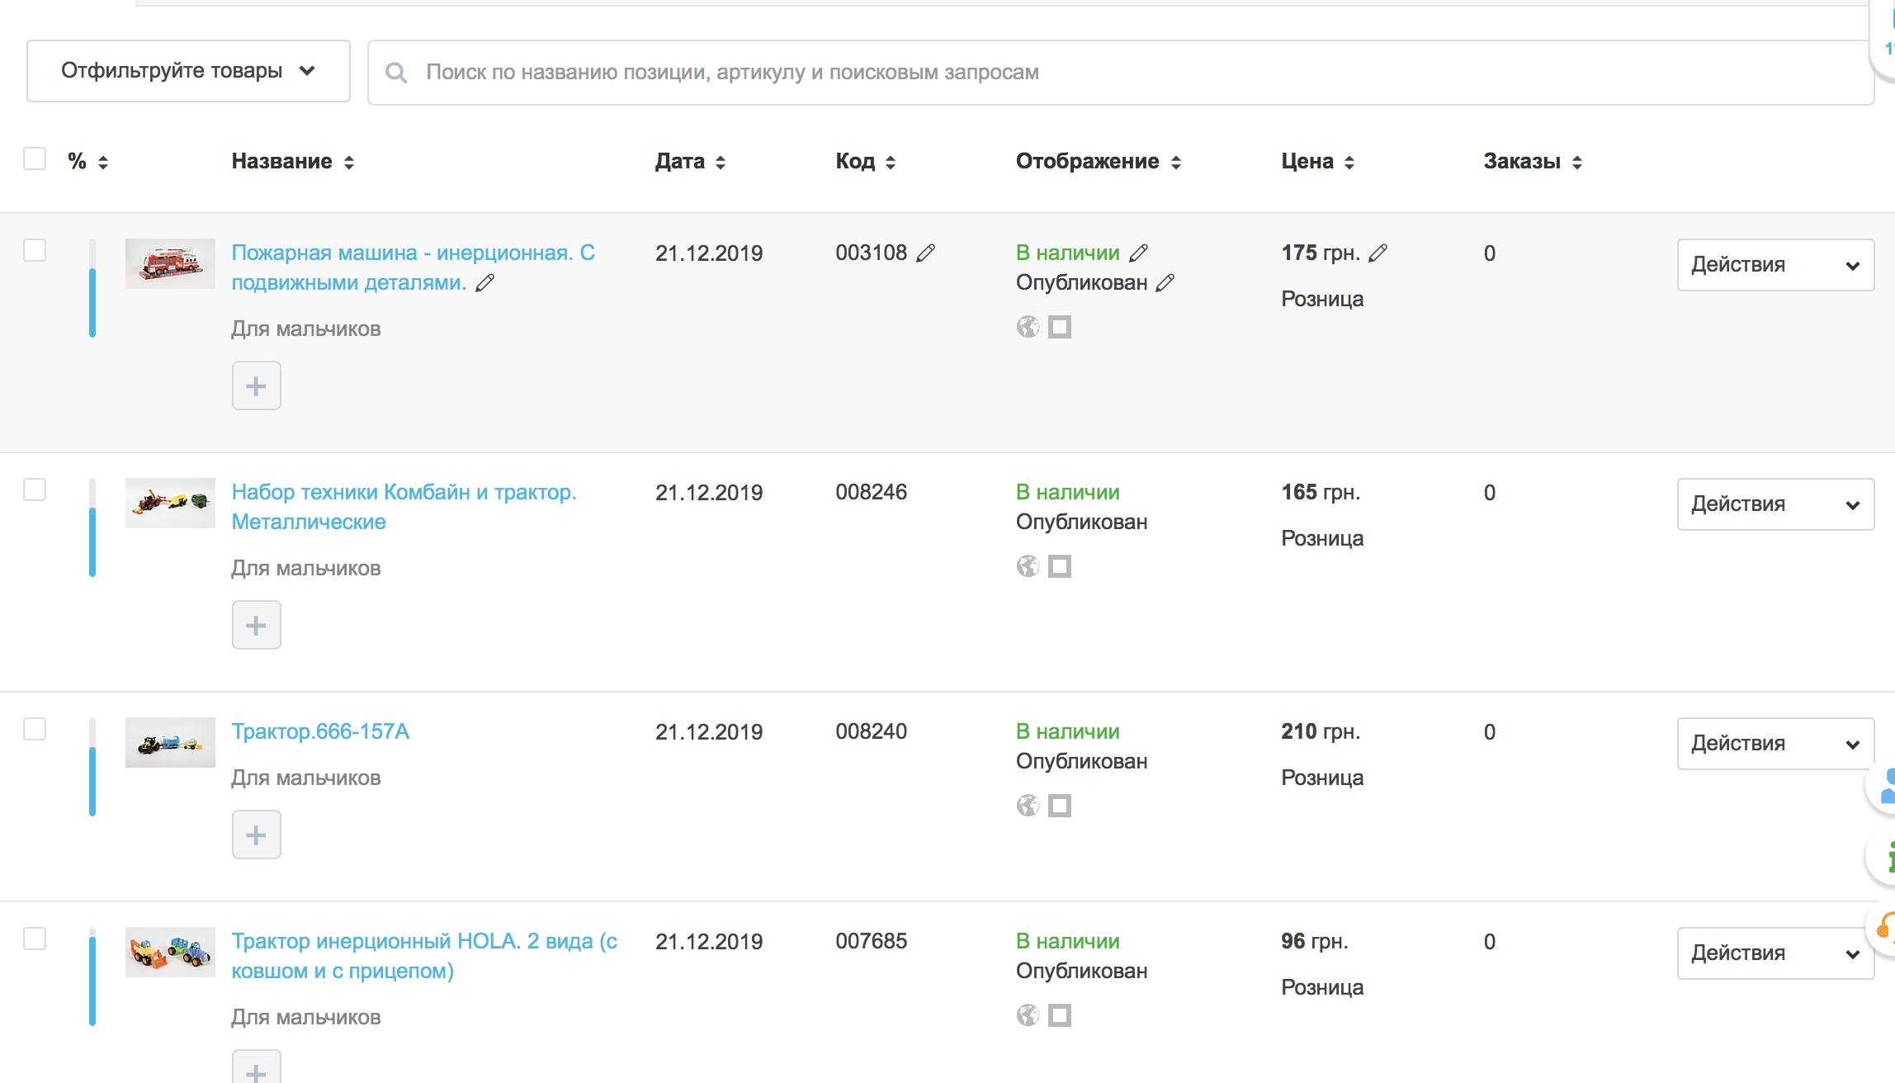Check the Набор техники Комбайн row checkbox

[x=35, y=489]
